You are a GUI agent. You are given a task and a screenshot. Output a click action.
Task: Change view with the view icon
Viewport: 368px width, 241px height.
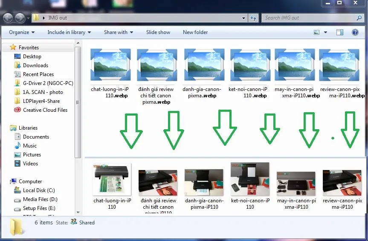[x=316, y=32]
